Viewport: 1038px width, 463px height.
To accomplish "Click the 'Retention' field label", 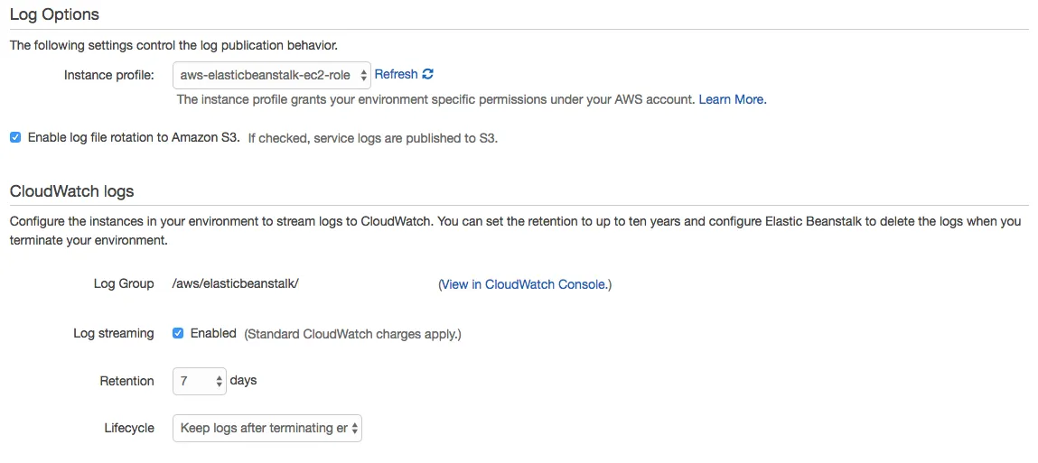I will 126,381.
